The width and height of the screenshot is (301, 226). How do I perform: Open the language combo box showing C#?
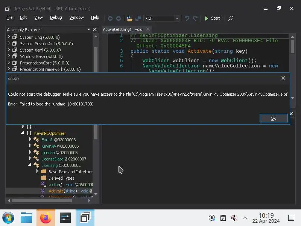162,18
